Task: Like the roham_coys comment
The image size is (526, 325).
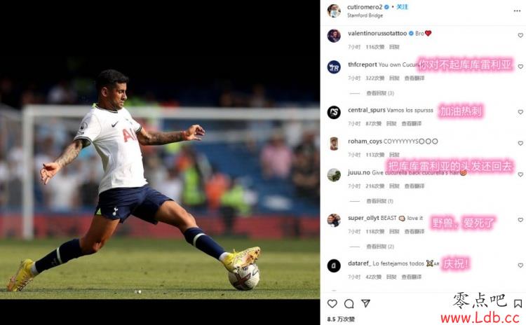Action: (520, 143)
